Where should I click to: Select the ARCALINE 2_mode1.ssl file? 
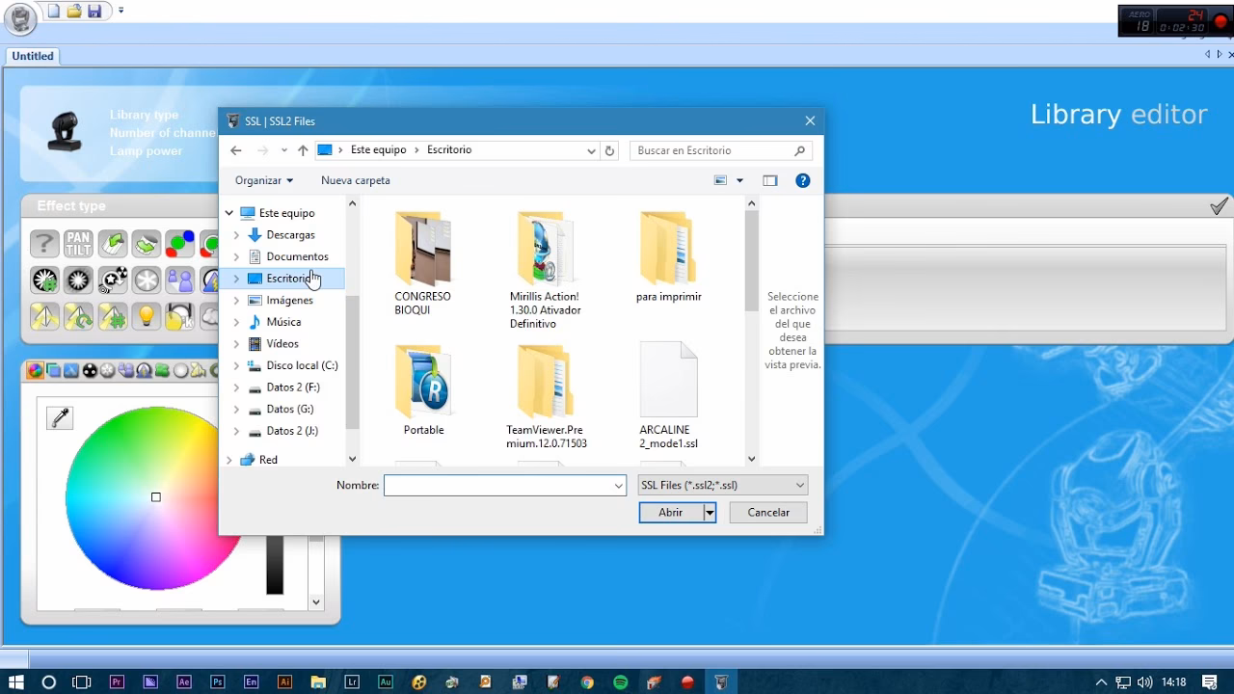click(668, 395)
